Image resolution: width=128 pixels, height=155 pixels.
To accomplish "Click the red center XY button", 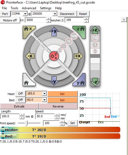I will tap(54, 56).
